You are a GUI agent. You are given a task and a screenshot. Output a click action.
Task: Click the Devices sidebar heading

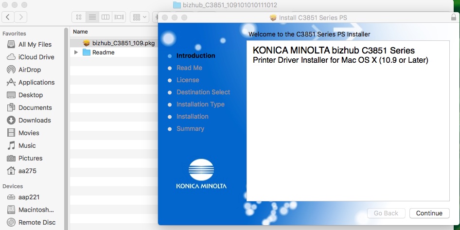(x=13, y=186)
